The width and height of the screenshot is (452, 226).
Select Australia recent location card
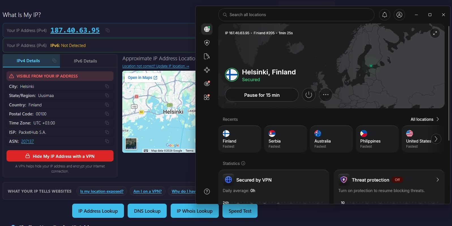pos(331,139)
